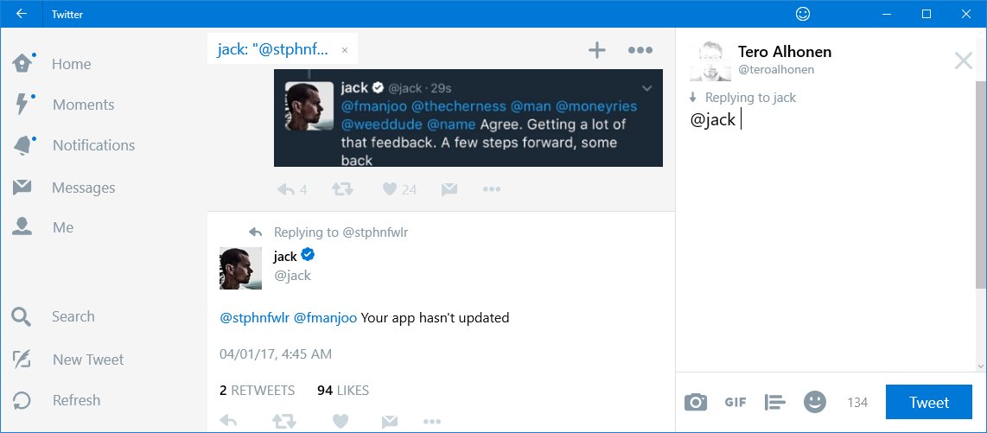The width and height of the screenshot is (987, 433).
Task: Retweet the embedded jack tweet
Action: (x=342, y=188)
